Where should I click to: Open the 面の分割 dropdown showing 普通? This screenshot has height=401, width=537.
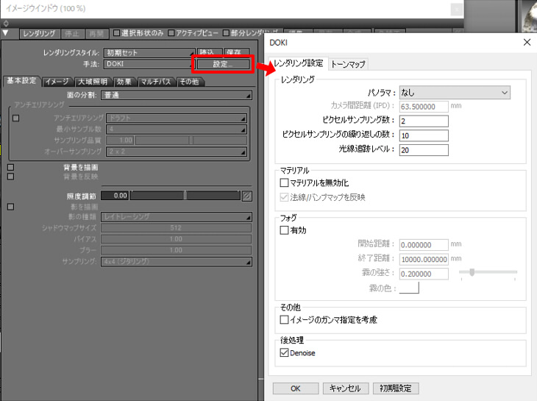177,95
